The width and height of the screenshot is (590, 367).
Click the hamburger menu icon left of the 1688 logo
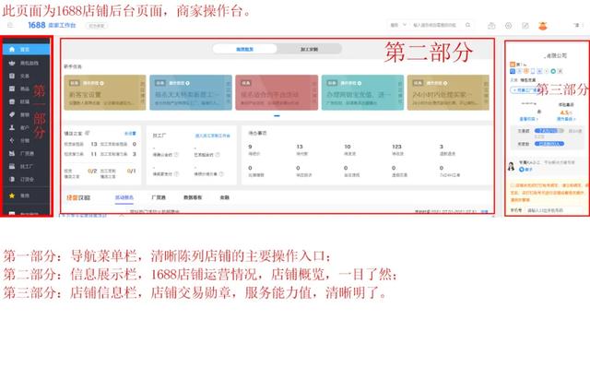[x=10, y=25]
